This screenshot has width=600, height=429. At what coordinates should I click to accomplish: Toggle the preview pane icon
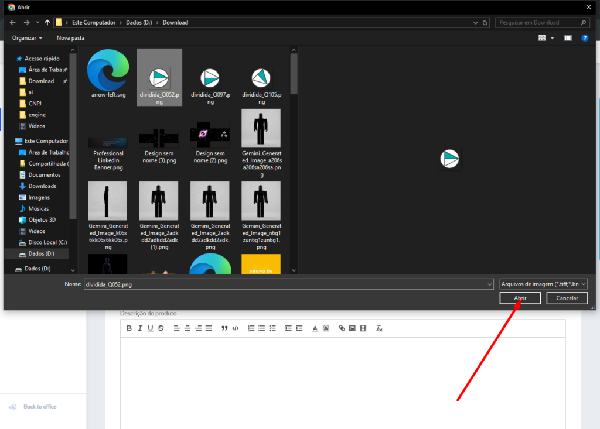pos(568,38)
